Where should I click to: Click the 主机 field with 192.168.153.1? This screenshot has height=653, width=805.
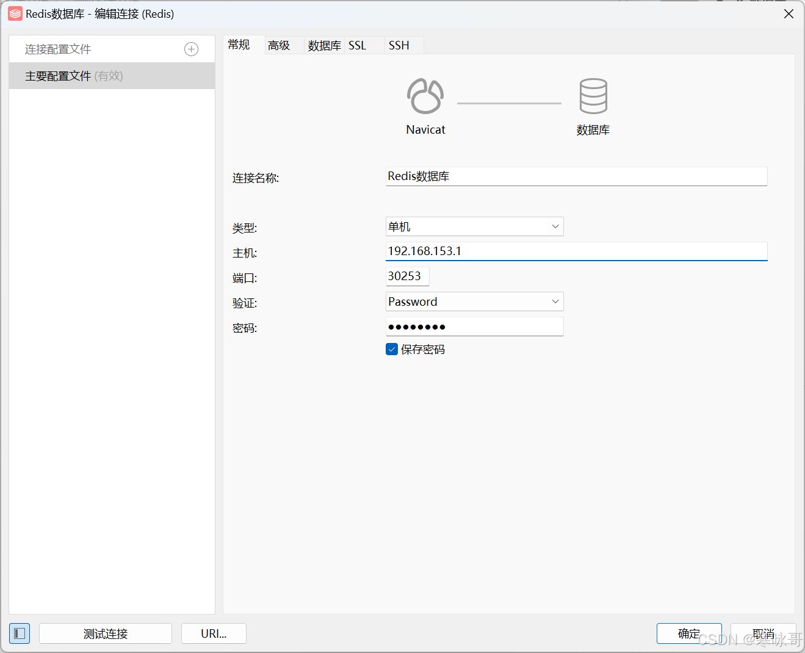click(576, 251)
